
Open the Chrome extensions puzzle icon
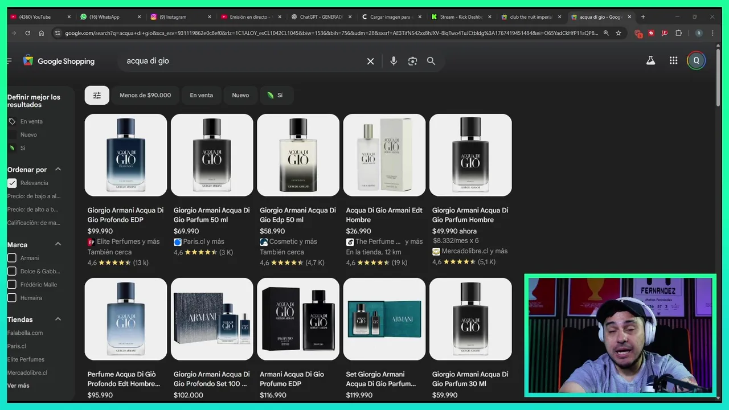point(678,33)
